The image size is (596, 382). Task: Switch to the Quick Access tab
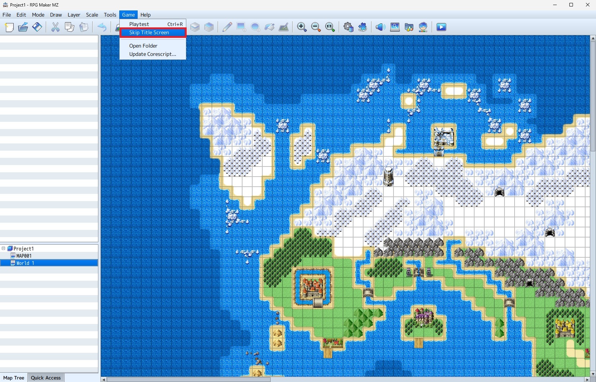tap(46, 378)
